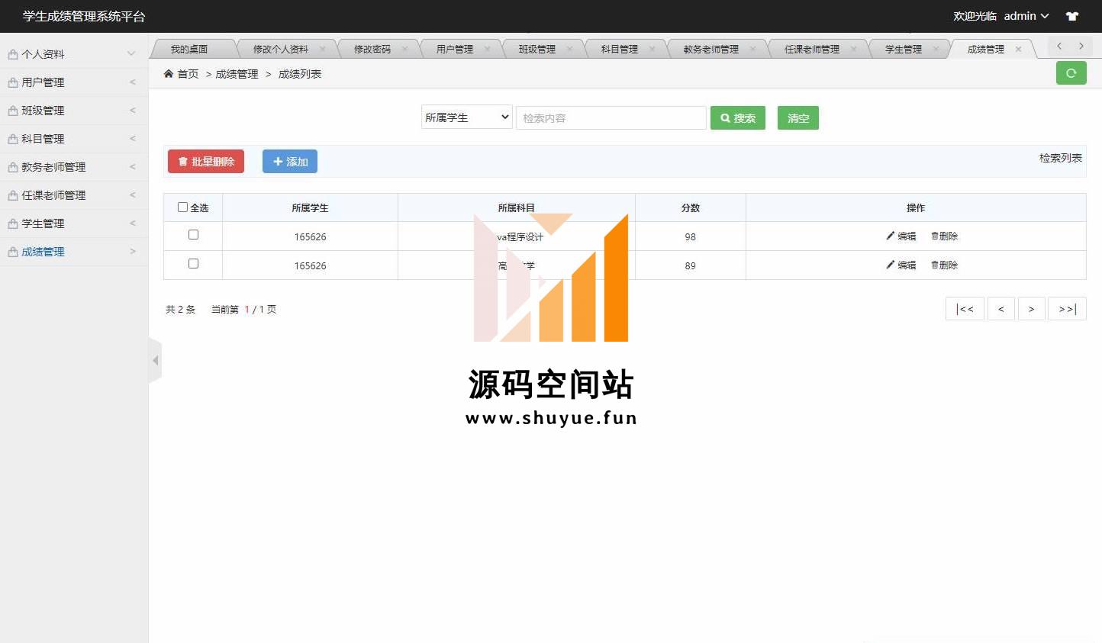This screenshot has height=643, width=1102.
Task: Click lock icon beside 用户管理 in sidebar
Action: [x=13, y=82]
